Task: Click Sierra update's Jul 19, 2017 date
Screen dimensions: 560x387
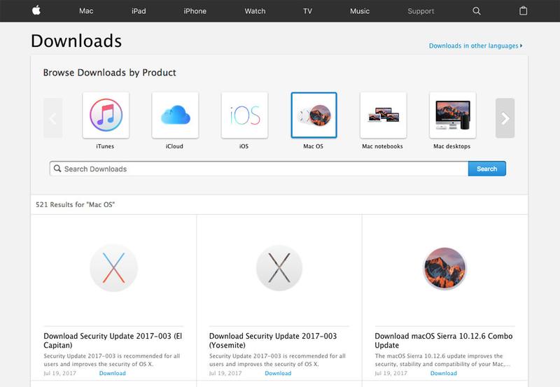Action: pos(391,373)
